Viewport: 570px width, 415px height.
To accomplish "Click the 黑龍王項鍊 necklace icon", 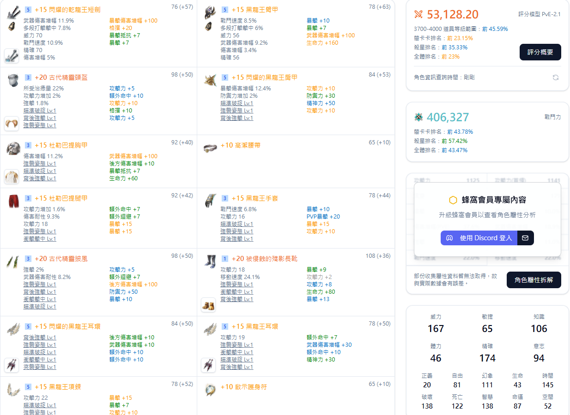I will coord(12,390).
